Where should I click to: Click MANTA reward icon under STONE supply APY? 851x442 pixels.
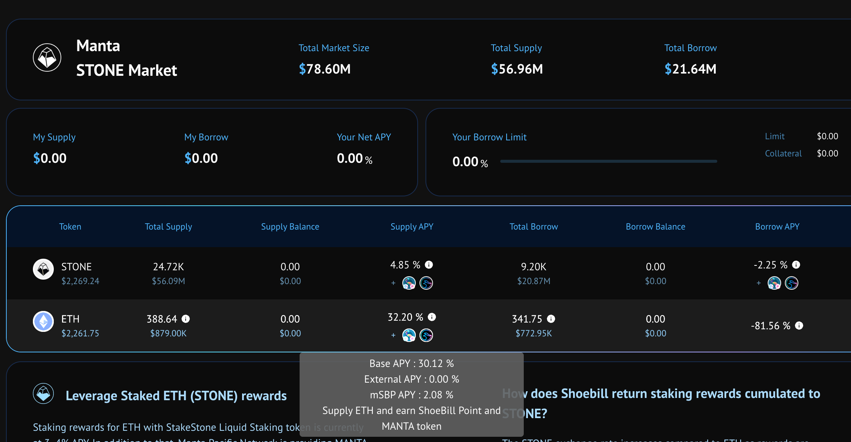(x=426, y=283)
